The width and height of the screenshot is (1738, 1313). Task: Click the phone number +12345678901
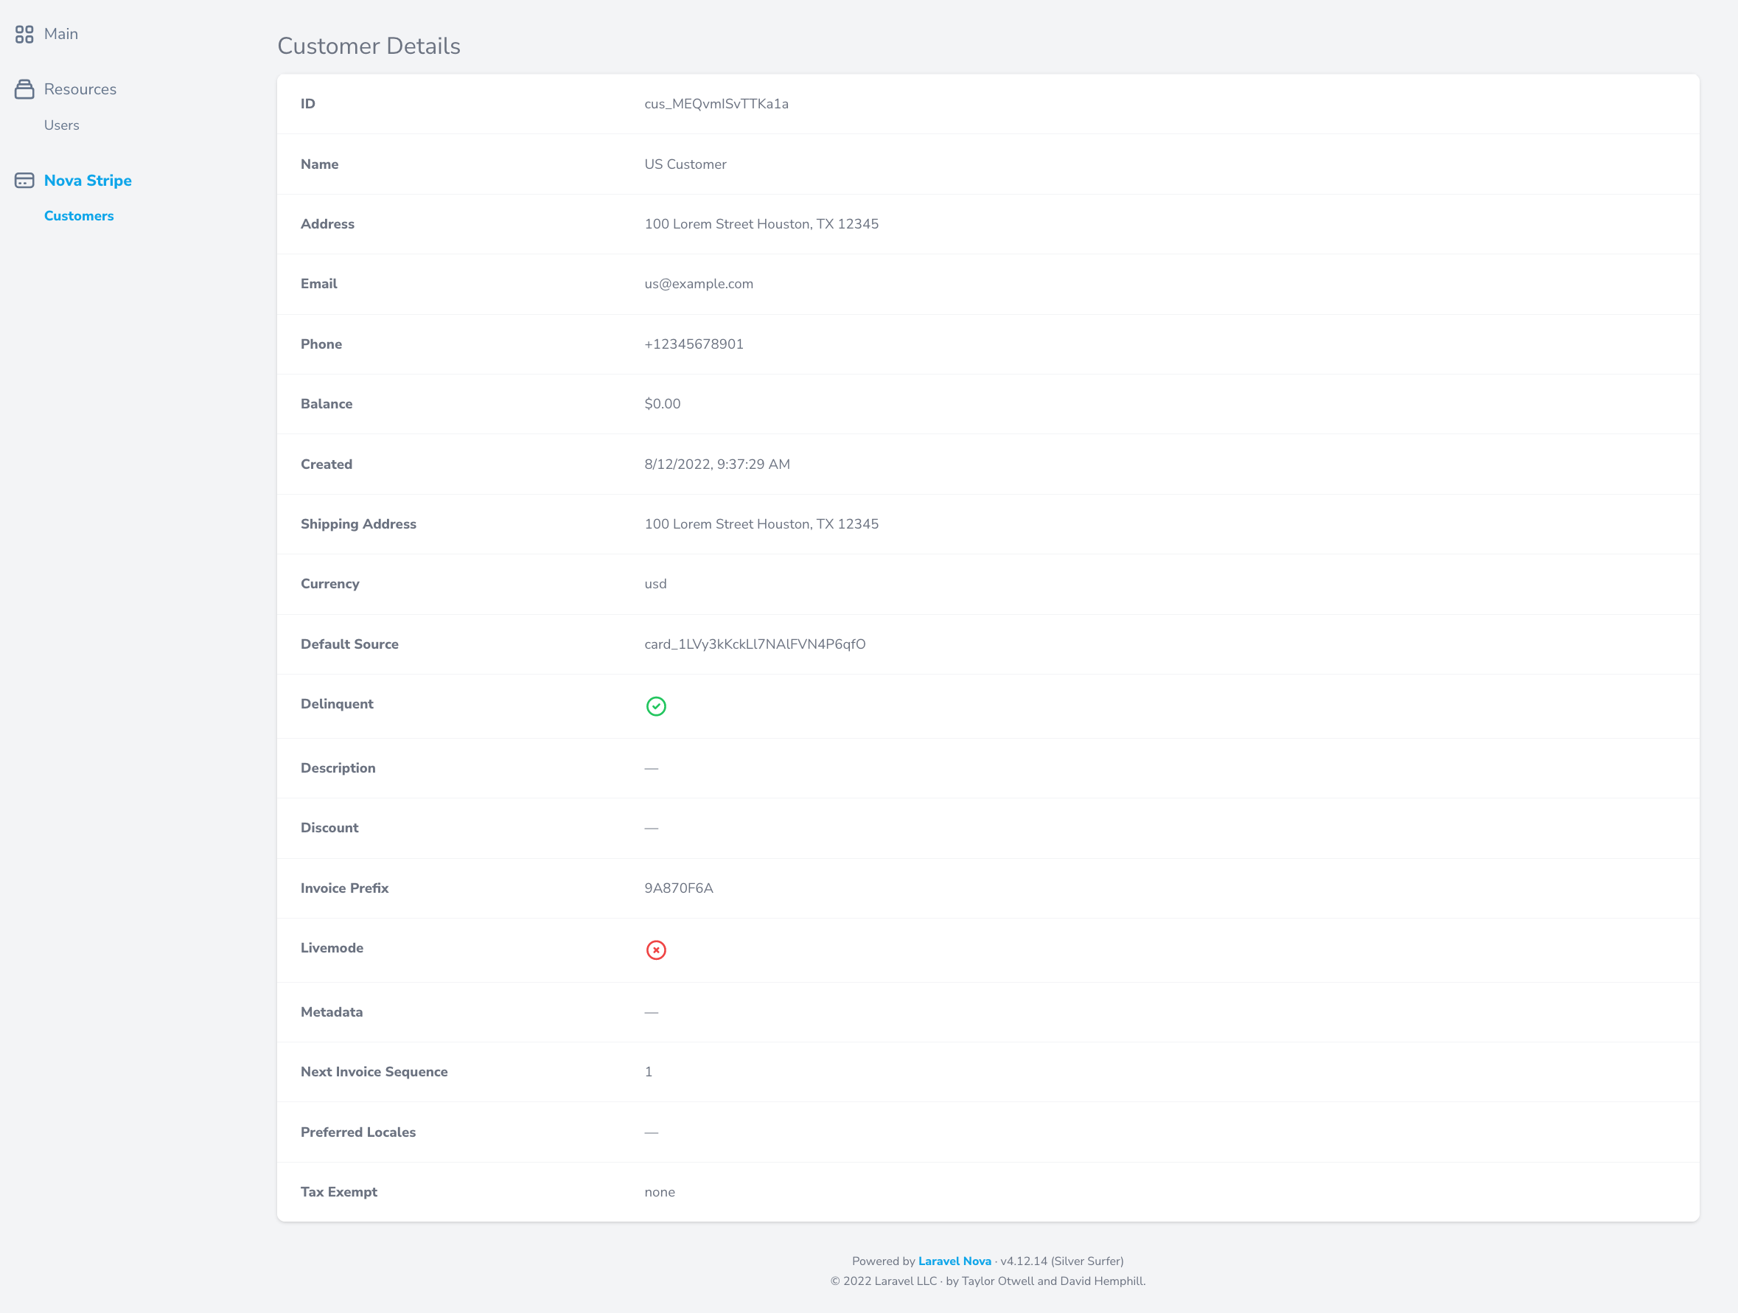(693, 344)
